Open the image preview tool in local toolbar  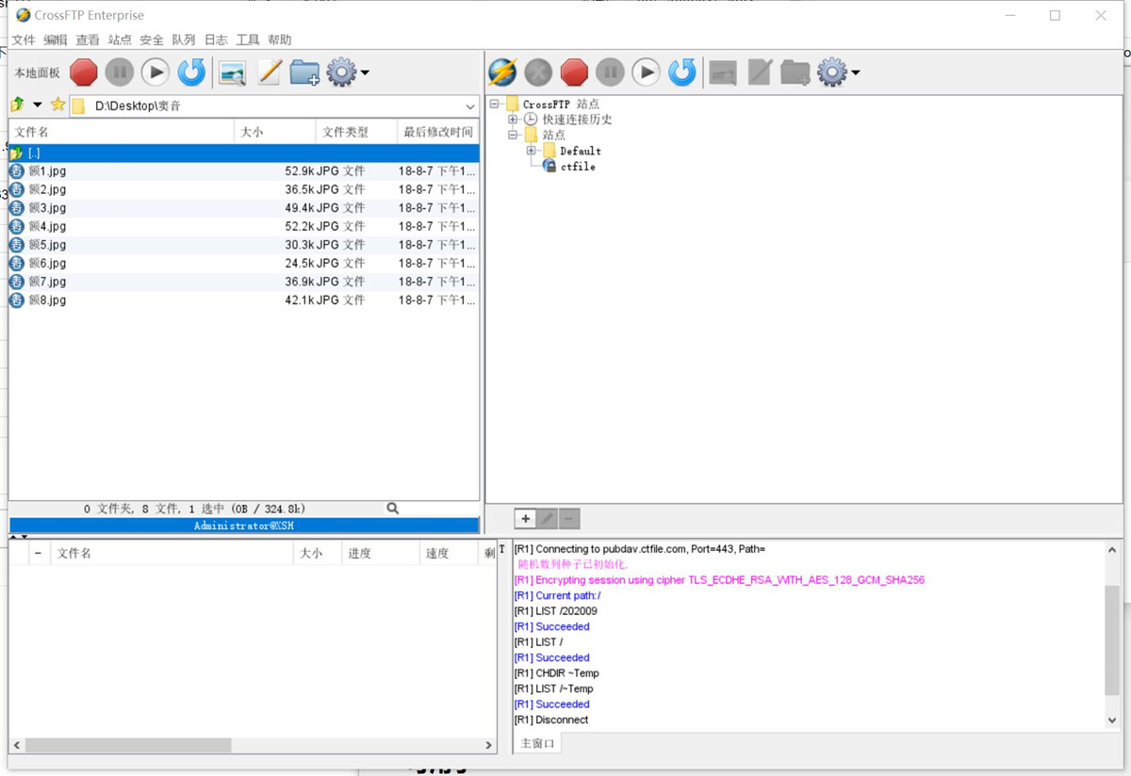click(232, 73)
